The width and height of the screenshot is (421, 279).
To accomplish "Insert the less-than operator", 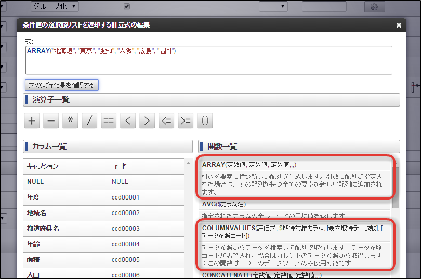I will [x=128, y=121].
